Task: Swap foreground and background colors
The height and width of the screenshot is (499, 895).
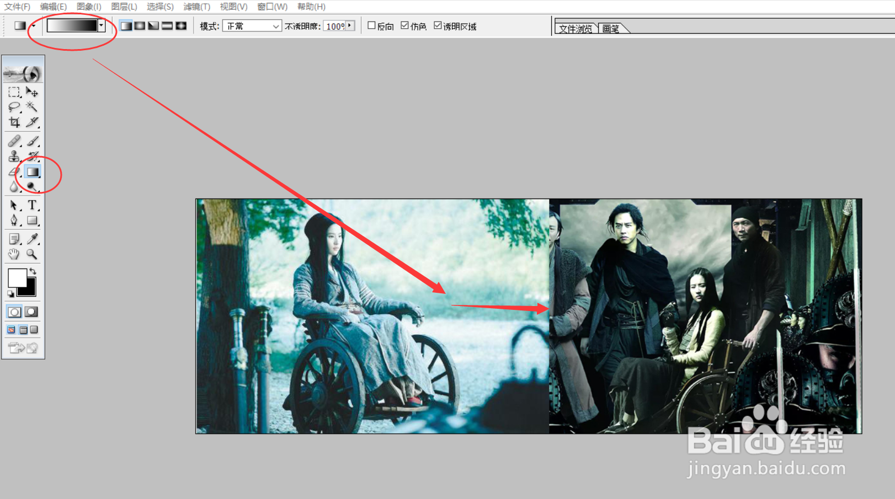Action: [33, 271]
